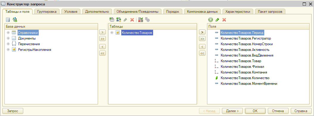This screenshot has height=116, width=314.
Task: Click the green plus add field icon
Action: tap(210, 20)
